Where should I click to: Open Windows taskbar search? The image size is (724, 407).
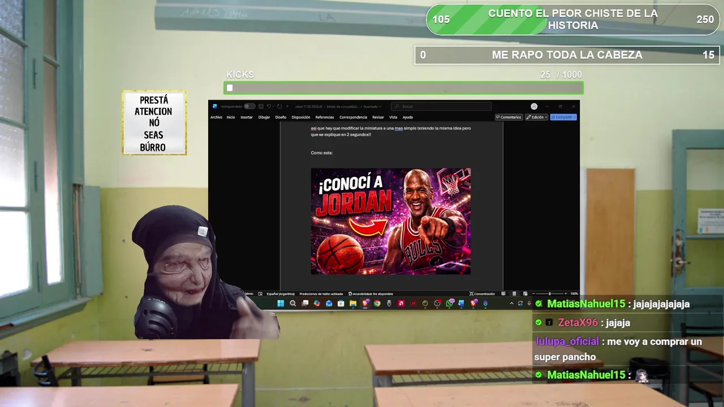(292, 303)
